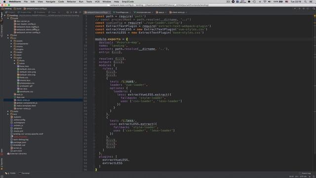
Task: Open the VCS menu
Action: 97,1
